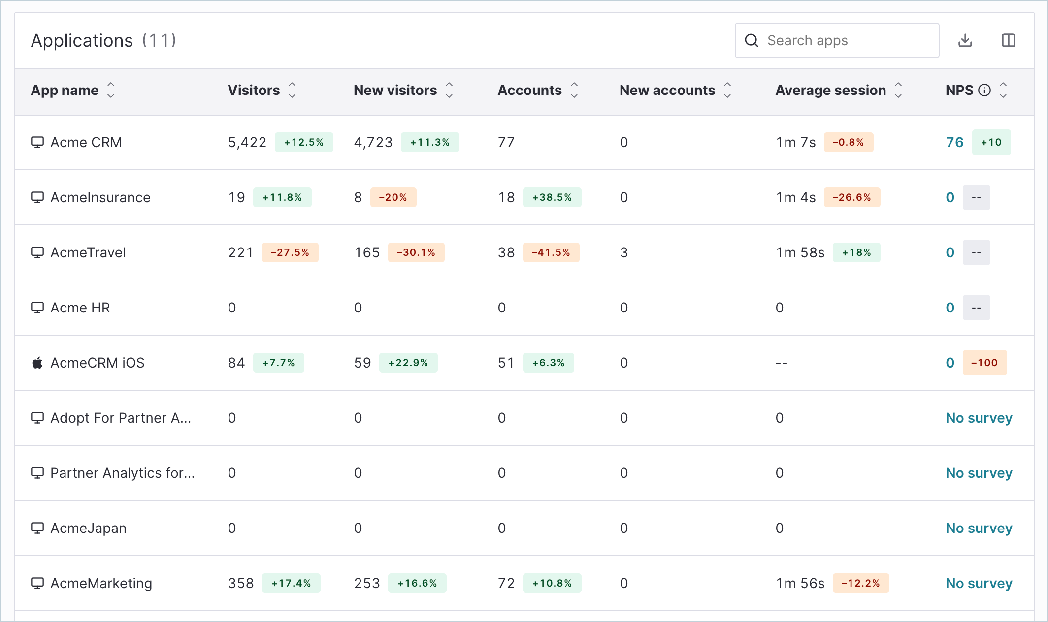Open the AcmeInsurance app row

click(524, 197)
